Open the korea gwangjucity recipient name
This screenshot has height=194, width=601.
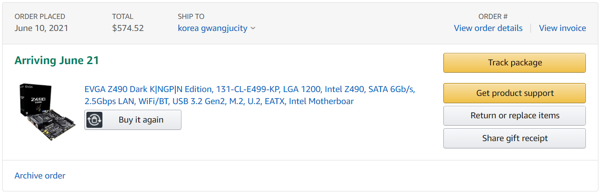[213, 28]
